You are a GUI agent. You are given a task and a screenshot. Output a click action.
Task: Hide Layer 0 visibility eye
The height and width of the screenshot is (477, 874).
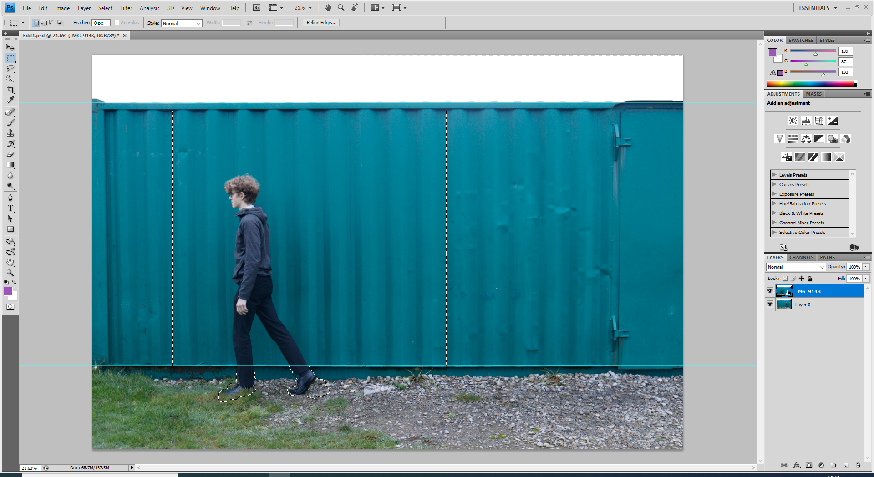point(770,304)
